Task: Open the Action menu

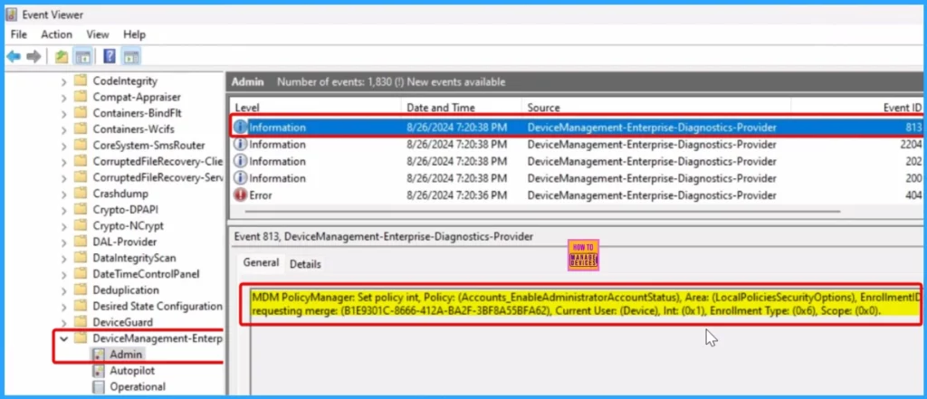Action: pos(57,34)
